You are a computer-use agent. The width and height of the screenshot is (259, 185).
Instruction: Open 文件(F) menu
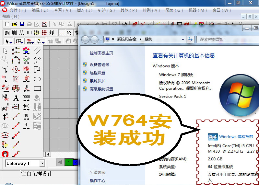(x=18, y=10)
